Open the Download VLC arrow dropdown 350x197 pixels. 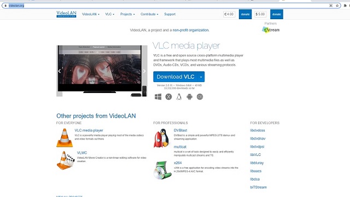[x=201, y=77]
